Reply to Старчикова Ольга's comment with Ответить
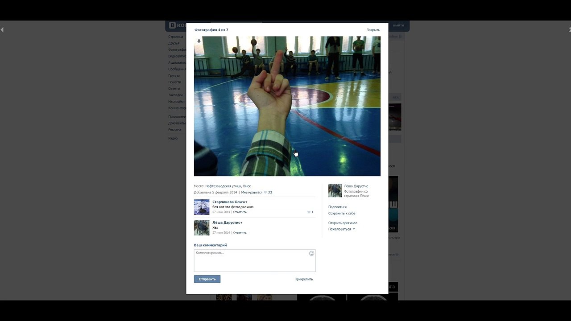The image size is (571, 321). coord(240,212)
